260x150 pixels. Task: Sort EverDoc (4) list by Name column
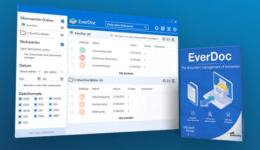(x=96, y=43)
